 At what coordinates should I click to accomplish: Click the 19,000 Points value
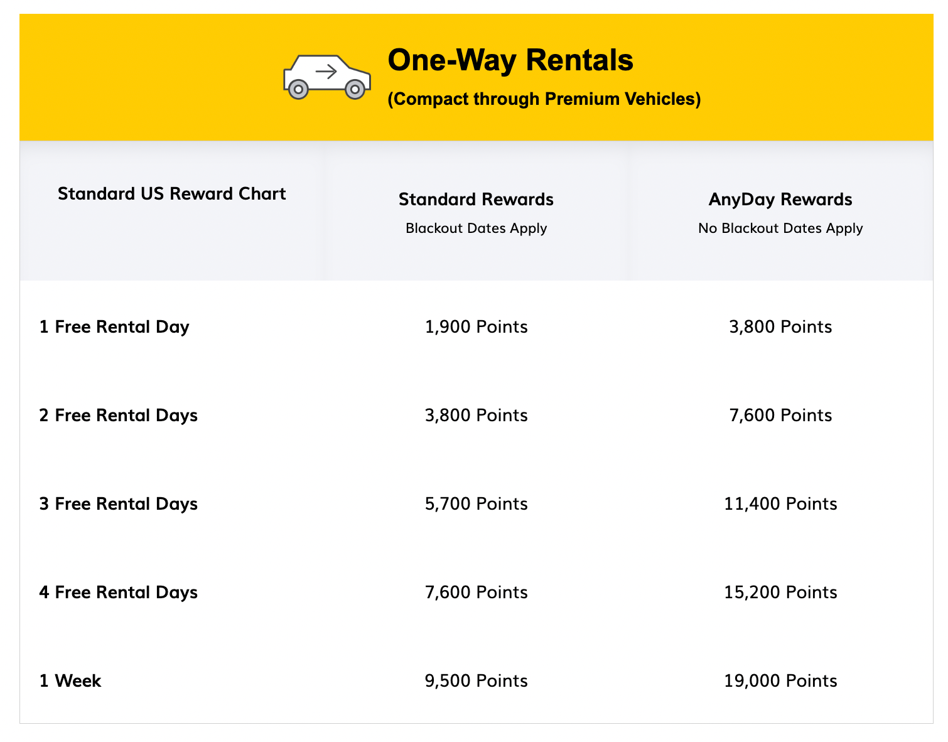click(780, 681)
